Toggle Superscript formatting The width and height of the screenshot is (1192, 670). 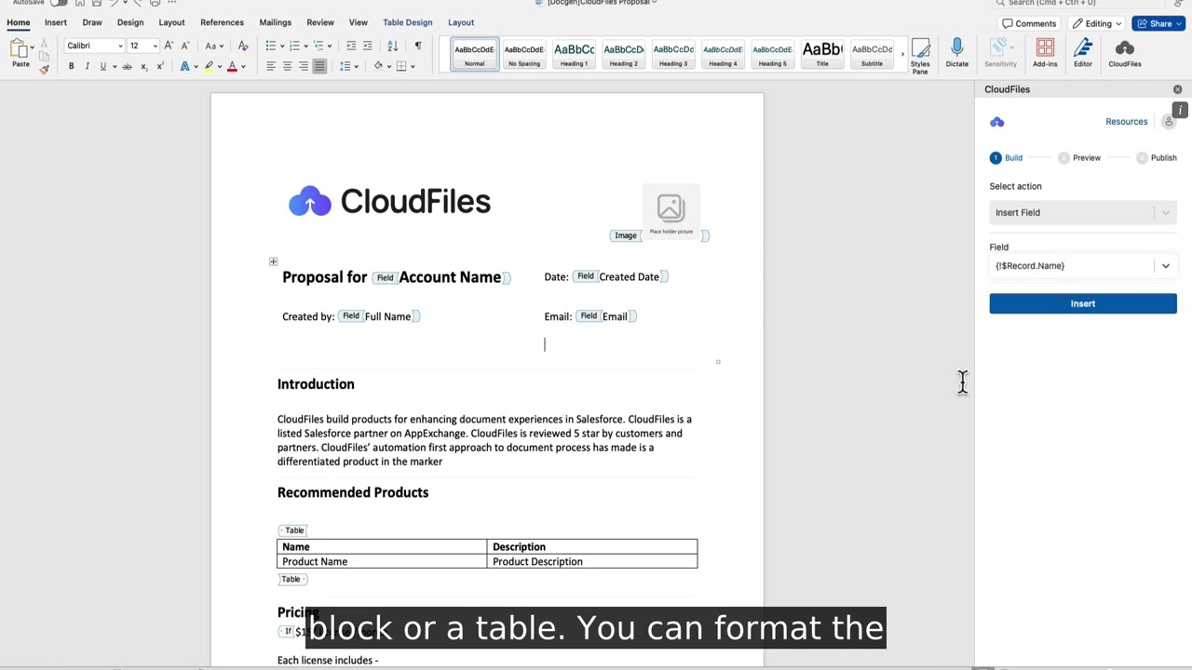click(159, 66)
